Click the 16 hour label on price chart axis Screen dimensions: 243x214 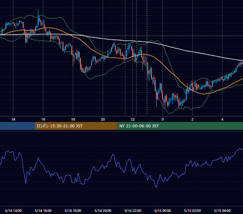coord(43,119)
